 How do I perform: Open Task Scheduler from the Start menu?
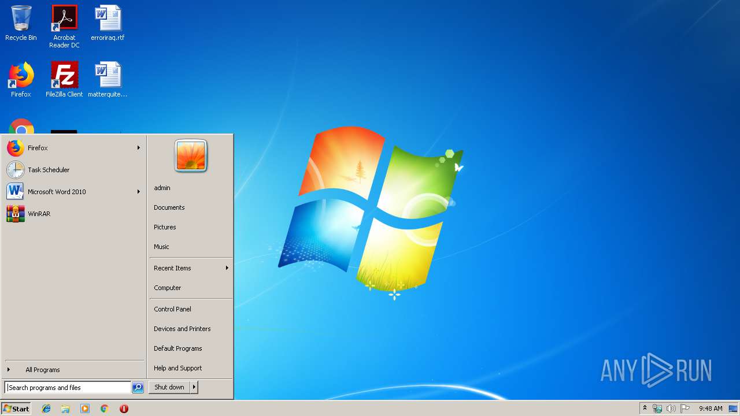pos(74,170)
